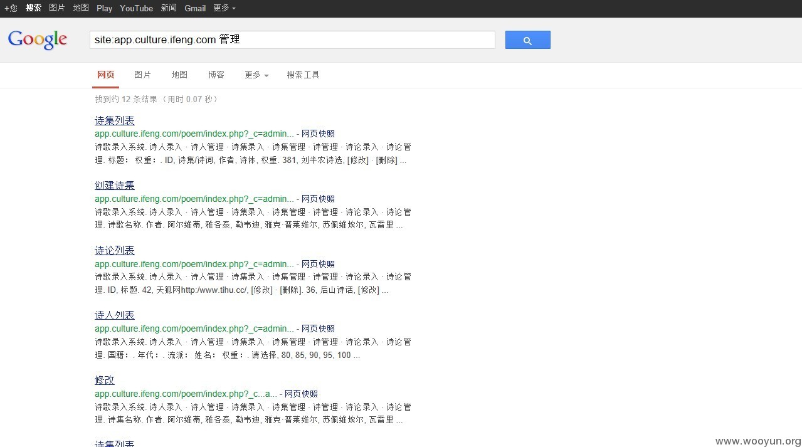
Task: Open 网页快照 for first 诗集列表 result
Action: click(318, 134)
